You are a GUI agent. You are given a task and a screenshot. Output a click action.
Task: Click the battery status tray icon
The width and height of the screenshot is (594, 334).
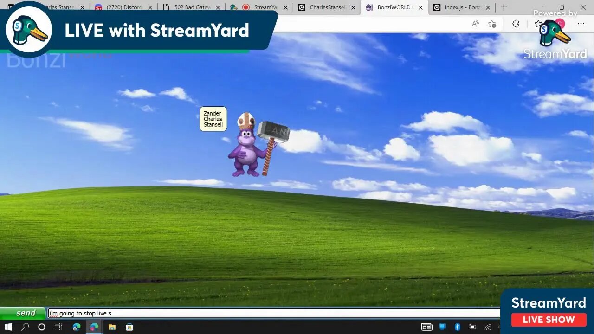pyautogui.click(x=472, y=327)
